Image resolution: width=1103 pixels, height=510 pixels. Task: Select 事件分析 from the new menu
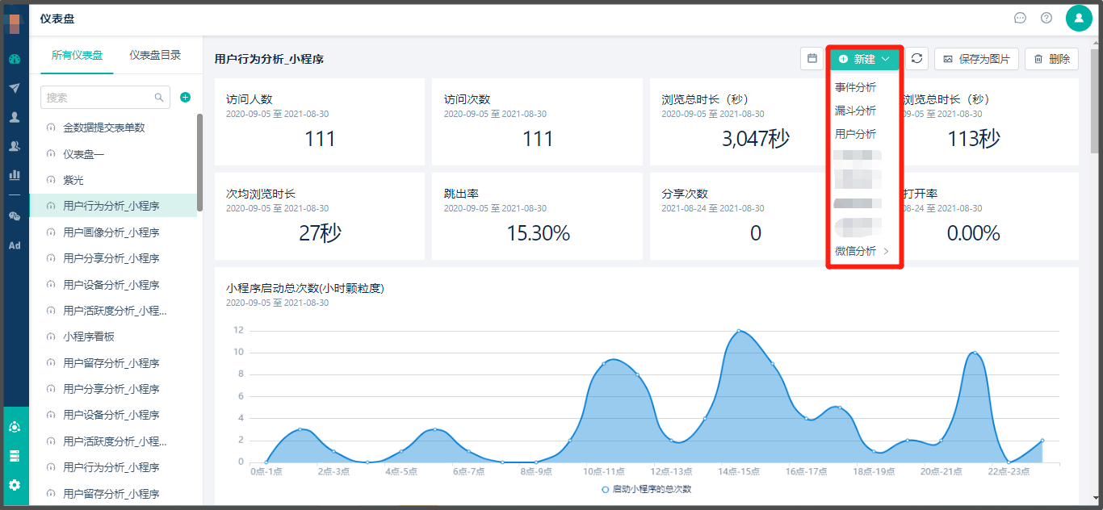click(x=855, y=87)
